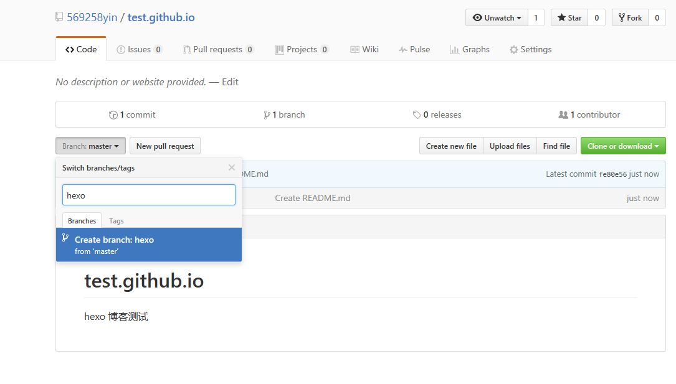The width and height of the screenshot is (676, 384).
Task: Click the branch icon in Create branch: hexo
Action: pyautogui.click(x=65, y=238)
